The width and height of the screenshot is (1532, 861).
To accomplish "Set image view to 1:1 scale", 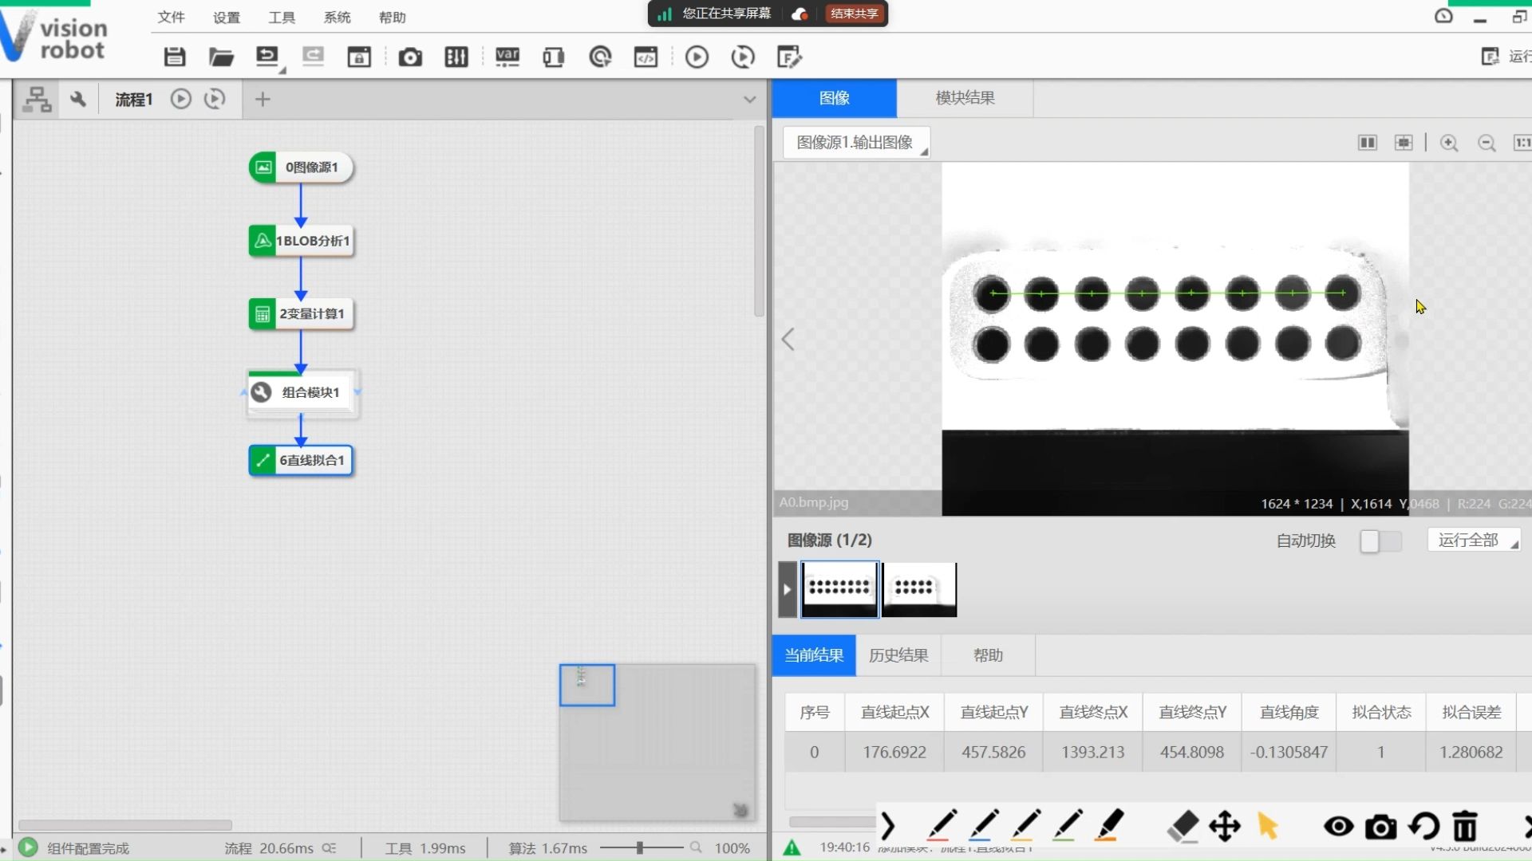I will coord(1522,143).
